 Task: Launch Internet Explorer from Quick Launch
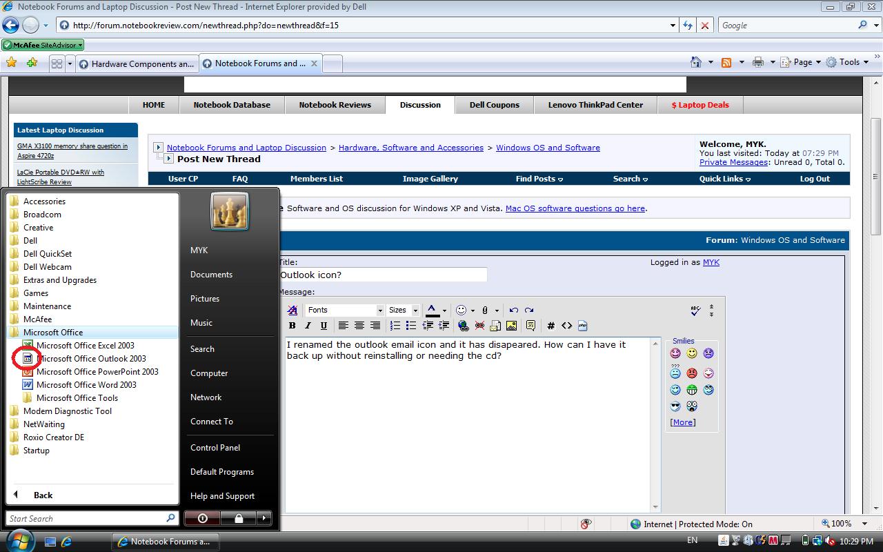[x=66, y=542]
